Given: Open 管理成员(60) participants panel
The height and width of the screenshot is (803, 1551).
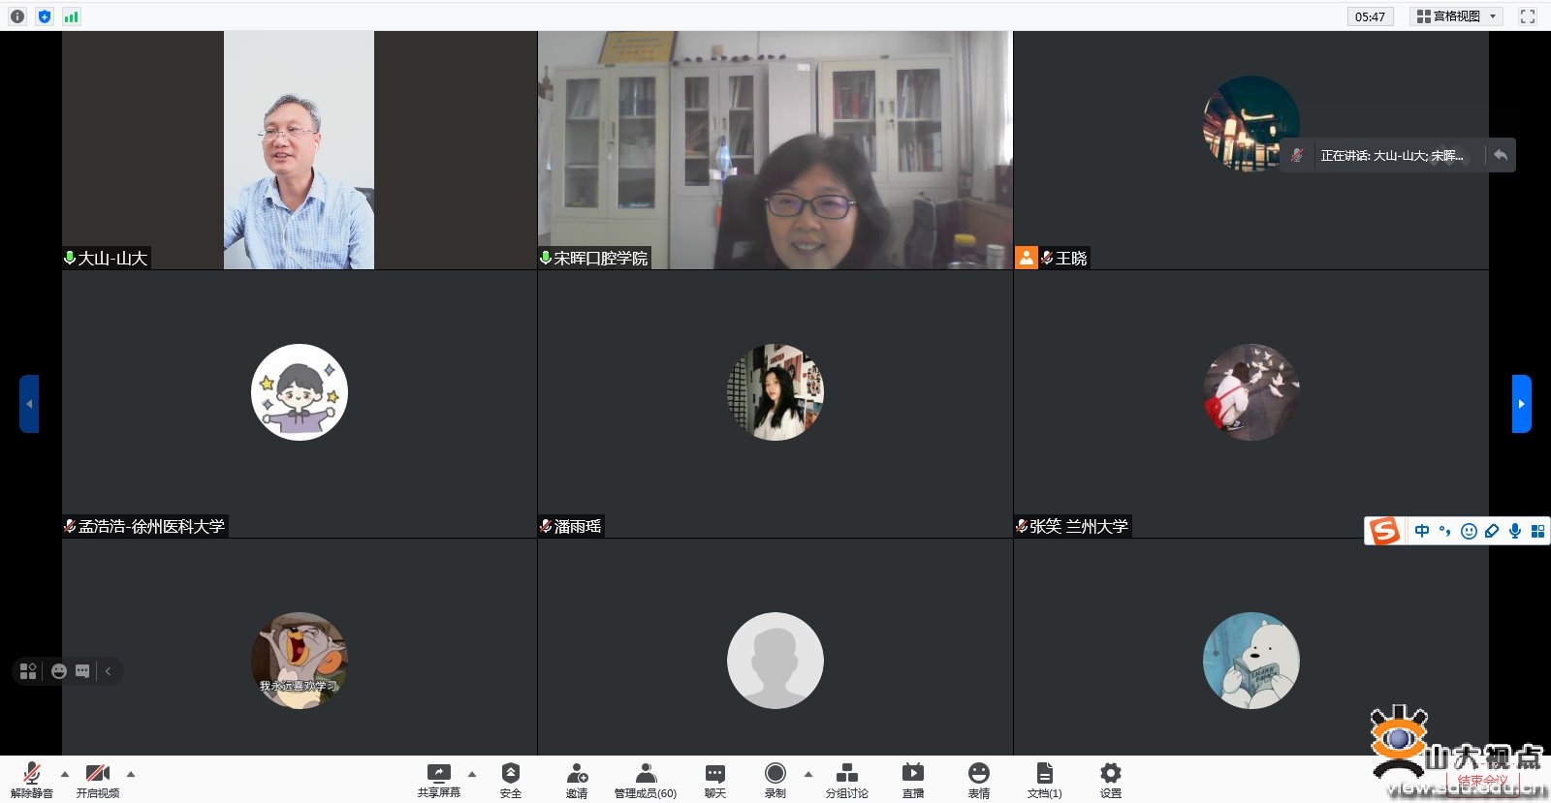Looking at the screenshot, I should pyautogui.click(x=645, y=777).
